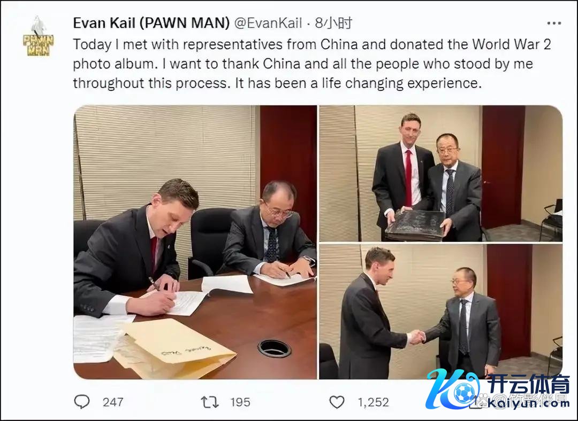The width and height of the screenshot is (578, 421).
Task: Open the photo album handover picture
Action: [x=440, y=173]
